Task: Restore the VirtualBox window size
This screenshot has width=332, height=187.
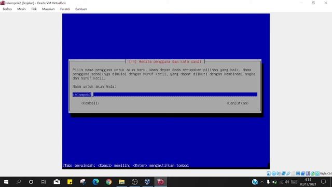Action: click(313, 3)
